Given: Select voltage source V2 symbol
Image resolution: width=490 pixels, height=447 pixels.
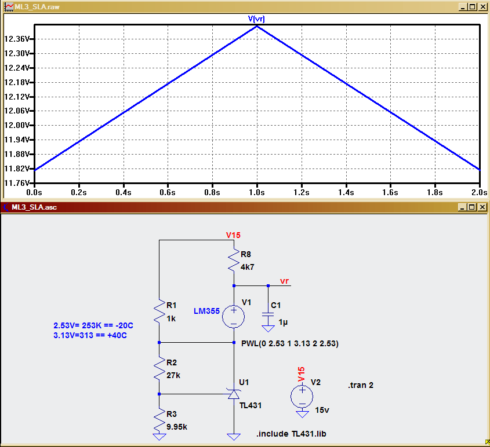Looking at the screenshot, I should click(x=302, y=397).
